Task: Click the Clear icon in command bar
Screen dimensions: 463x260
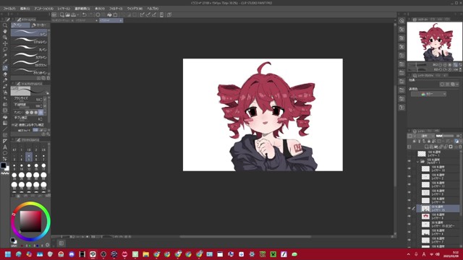Action: click(98, 14)
